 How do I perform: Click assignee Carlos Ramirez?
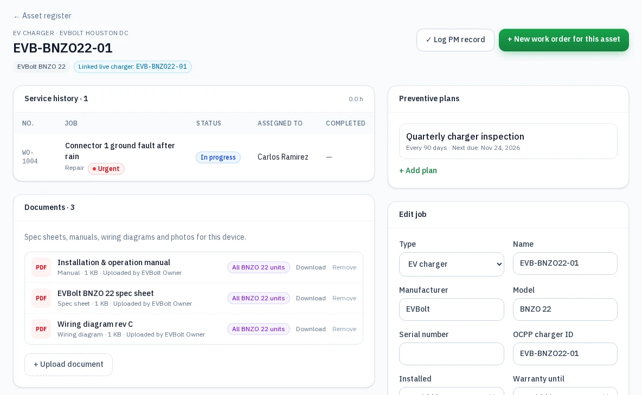pos(283,157)
